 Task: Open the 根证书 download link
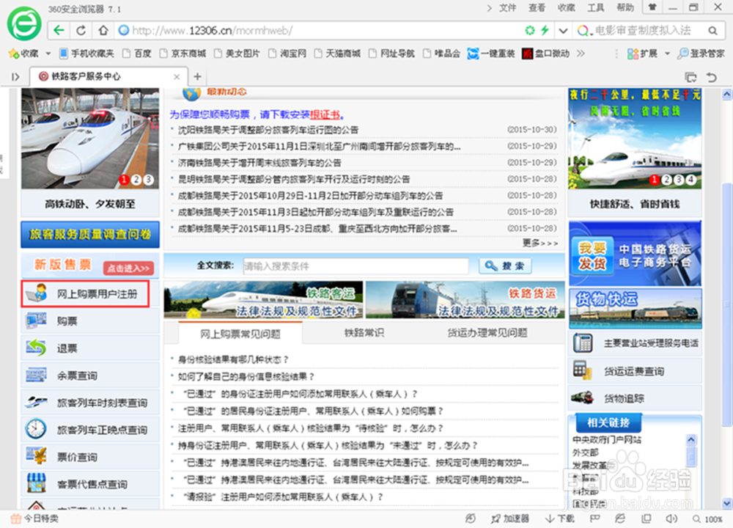tap(325, 114)
